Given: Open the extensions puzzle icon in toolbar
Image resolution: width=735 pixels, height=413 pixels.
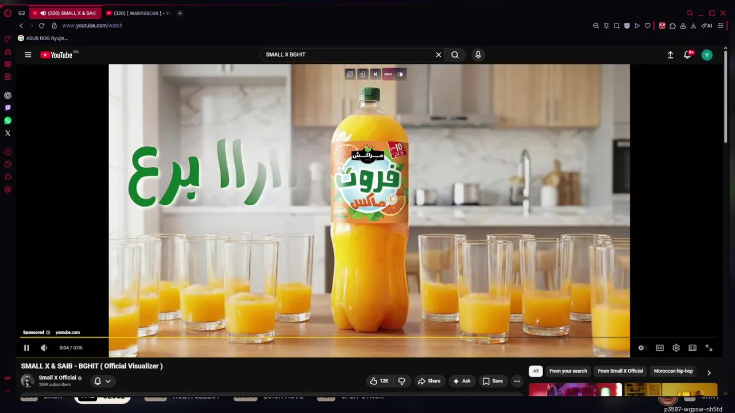Looking at the screenshot, I should click(x=672, y=26).
